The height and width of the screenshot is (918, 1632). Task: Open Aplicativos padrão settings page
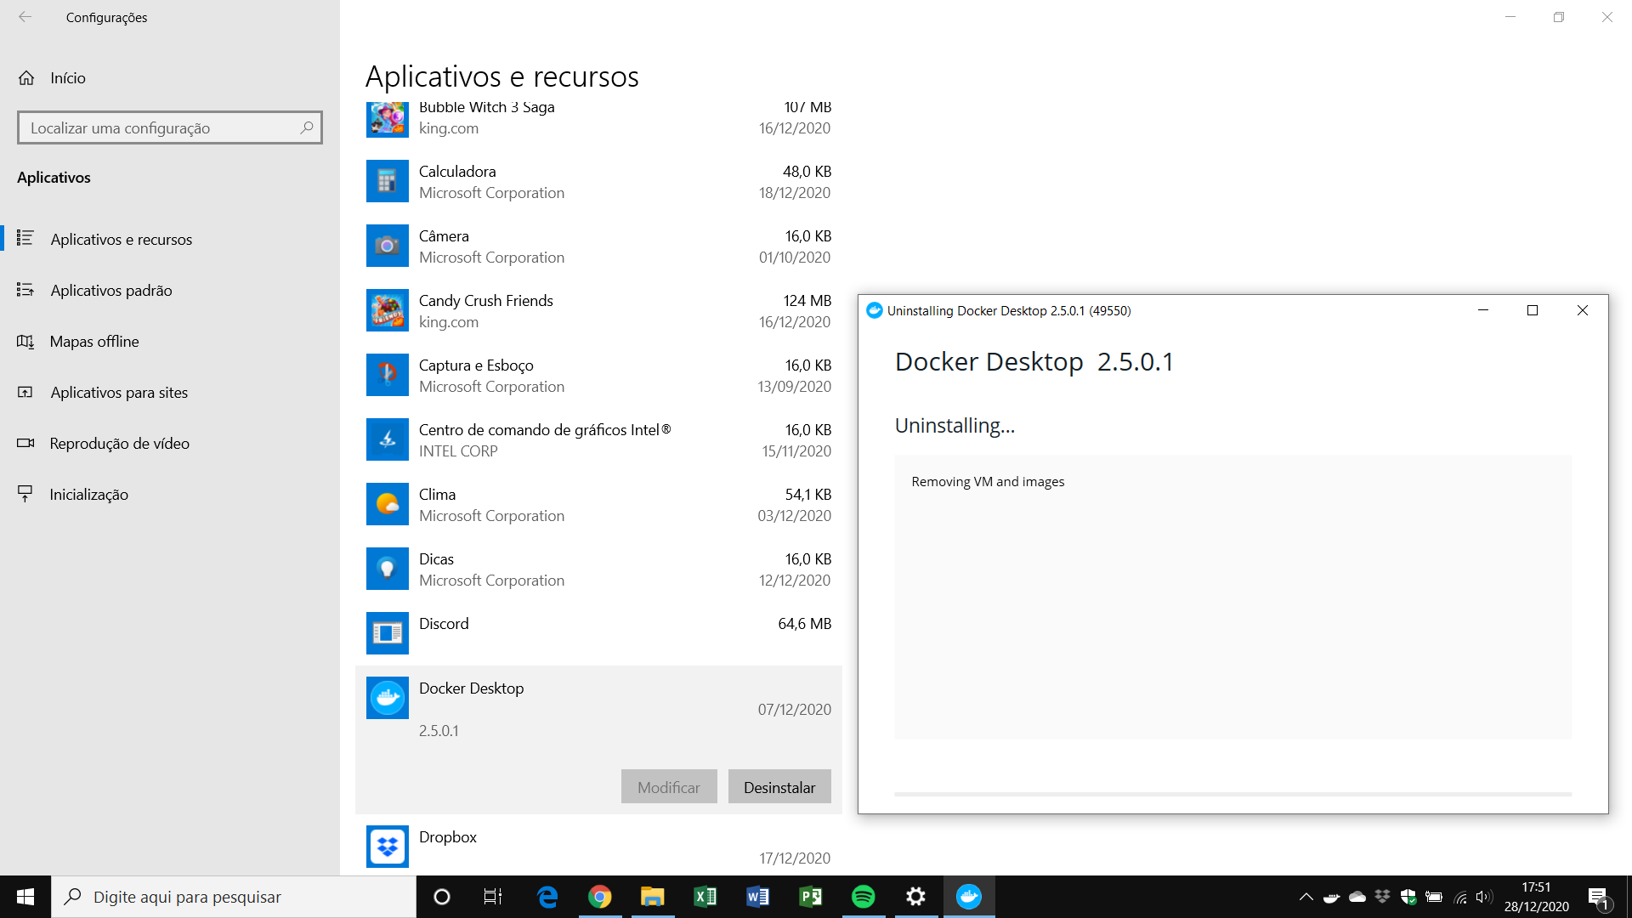click(x=110, y=291)
